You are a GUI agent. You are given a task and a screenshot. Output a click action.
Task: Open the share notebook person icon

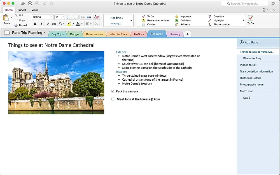(274, 4)
